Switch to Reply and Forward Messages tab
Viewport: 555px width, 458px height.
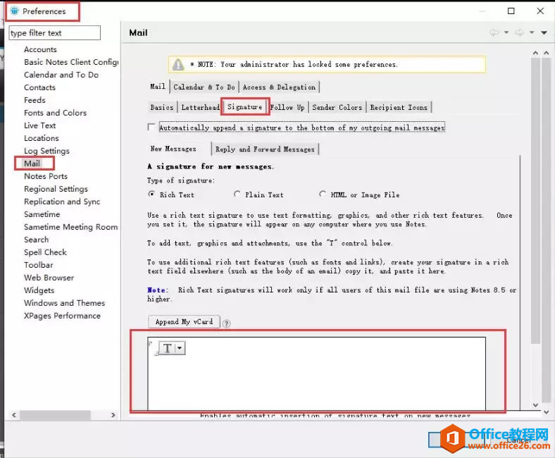[265, 149]
